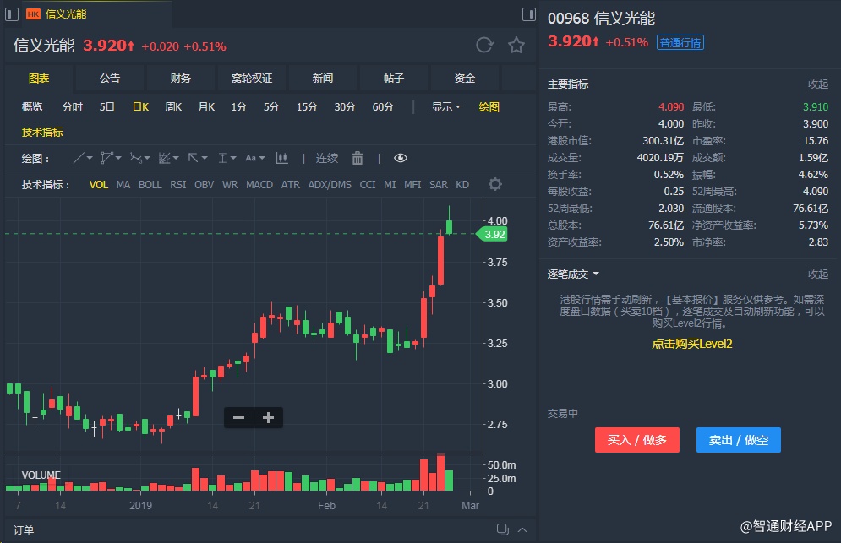Screen dimensions: 841x543
Task: Switch to the 新闻 tab
Action: (x=322, y=79)
